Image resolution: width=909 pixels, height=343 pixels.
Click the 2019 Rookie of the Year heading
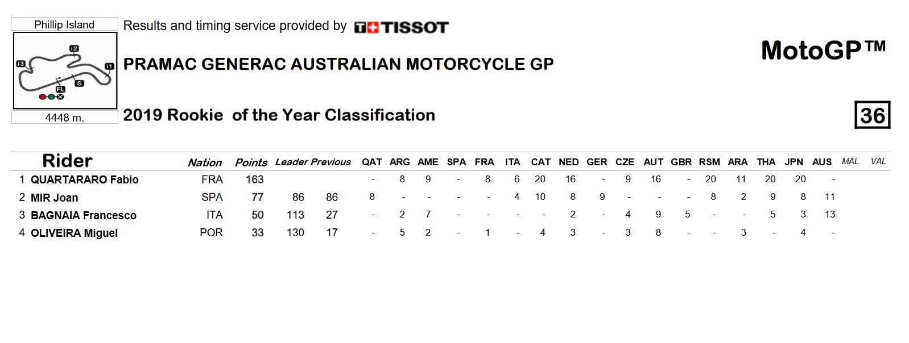[x=279, y=115]
